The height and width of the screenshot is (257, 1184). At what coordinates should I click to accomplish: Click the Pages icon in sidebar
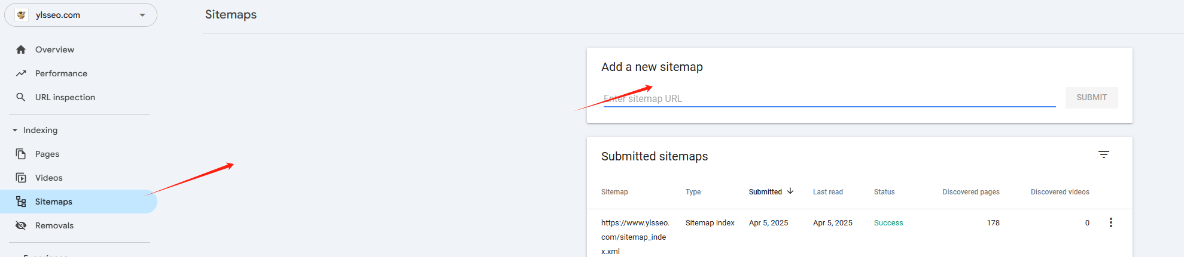tap(21, 154)
